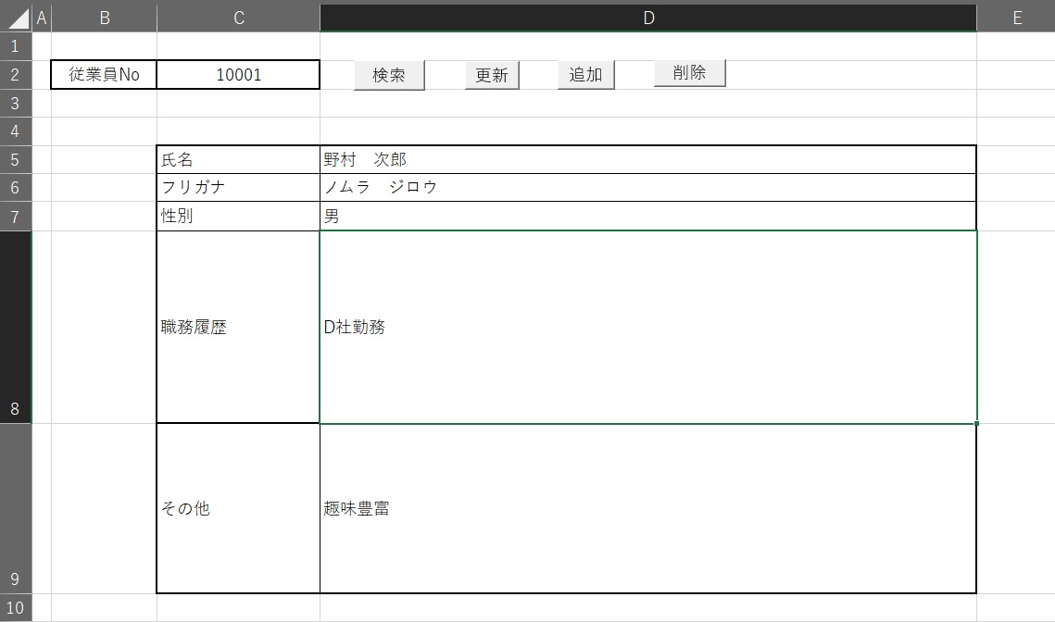Select the 職務履歴 label cell

point(238,328)
